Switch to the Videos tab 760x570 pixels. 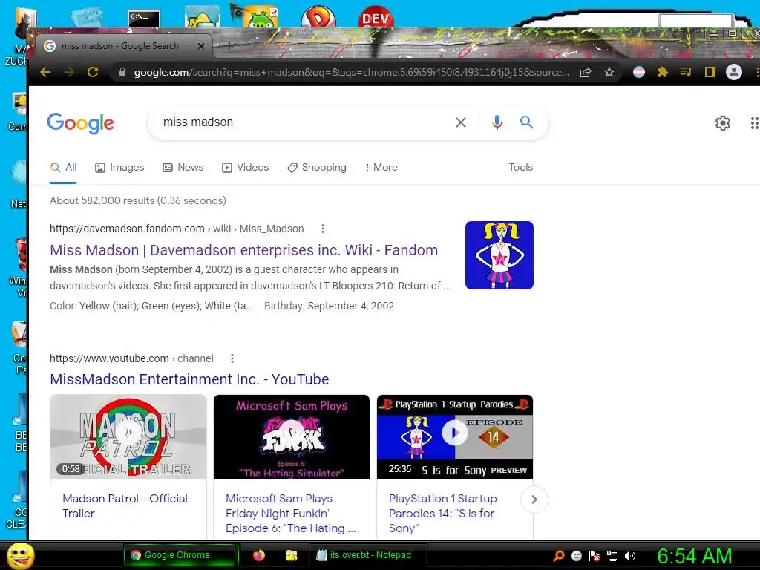tap(245, 167)
